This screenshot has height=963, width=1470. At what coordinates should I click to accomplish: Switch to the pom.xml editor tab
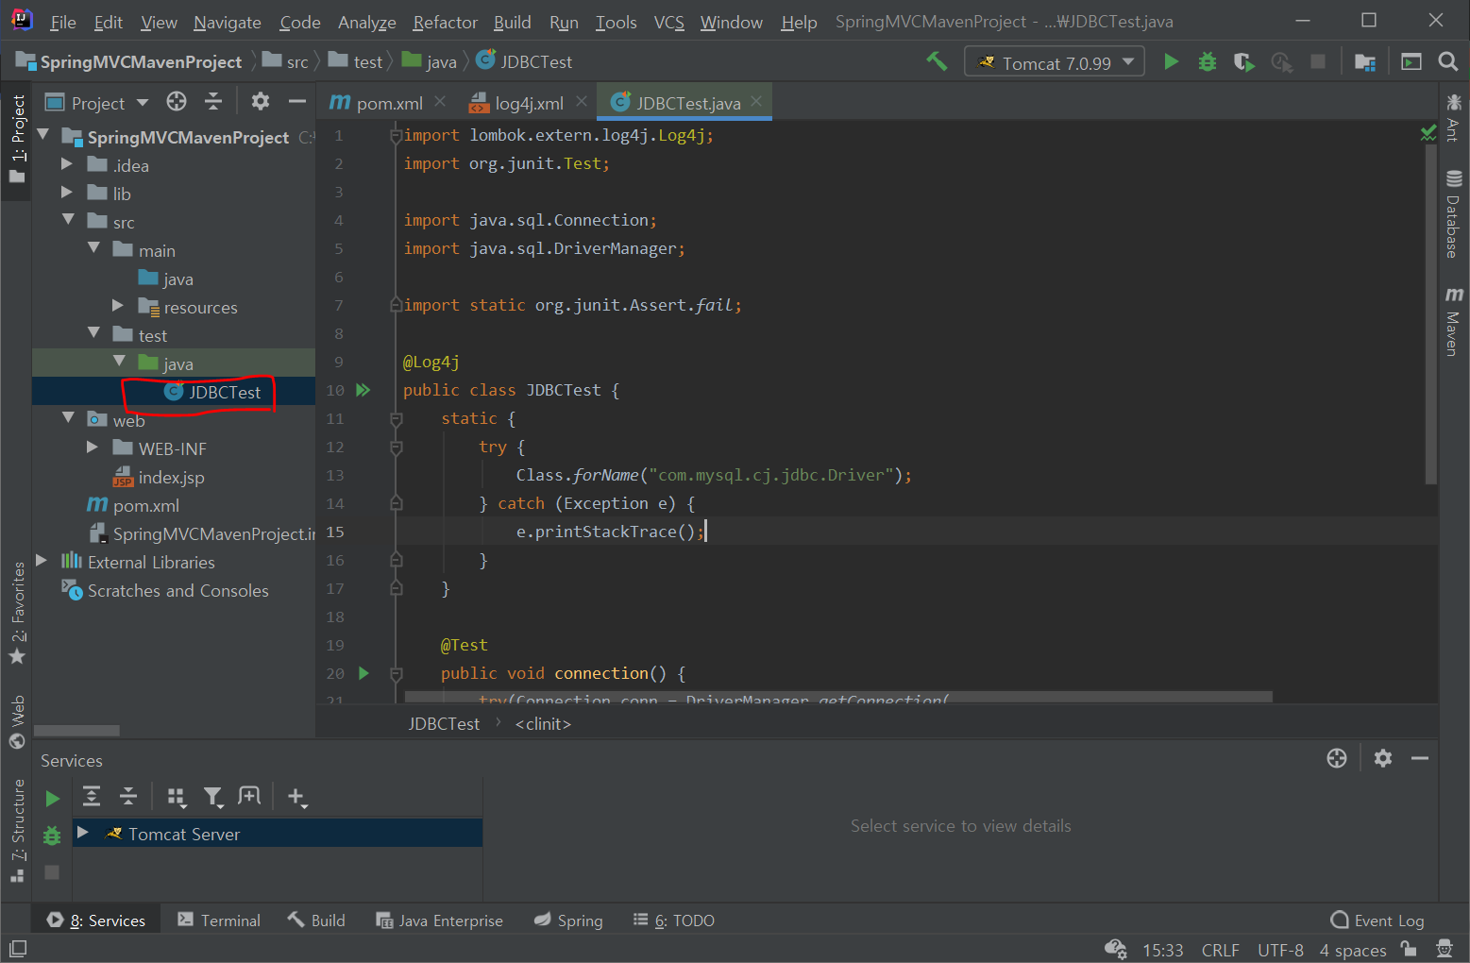(x=389, y=103)
